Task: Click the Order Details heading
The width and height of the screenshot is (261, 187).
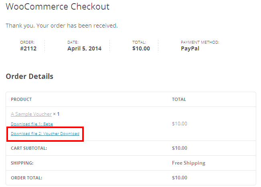Action: coord(29,76)
